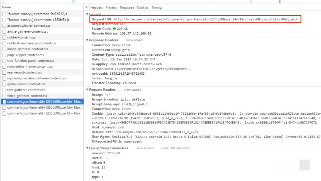Image resolution: width=321 pixels, height=181 pixels.
Task: Select notifier-content.css request
Action: point(42,37)
